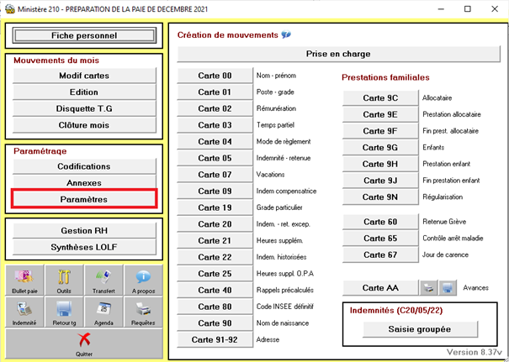Click the Outils tools icon
The width and height of the screenshot is (509, 362).
(64, 281)
